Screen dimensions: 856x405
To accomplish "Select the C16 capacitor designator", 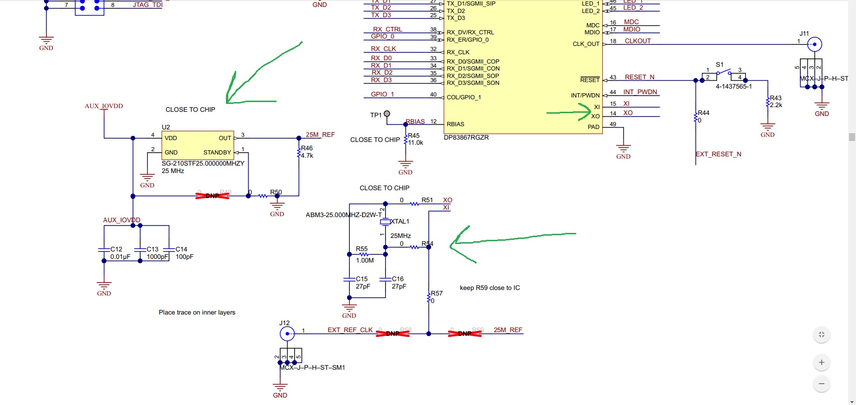I will point(398,279).
